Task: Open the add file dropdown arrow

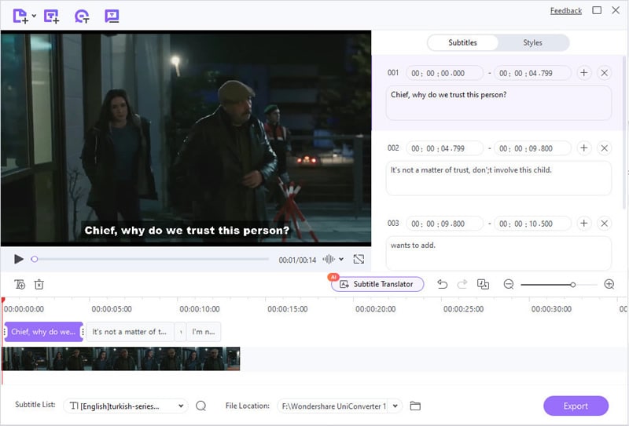Action: point(34,16)
